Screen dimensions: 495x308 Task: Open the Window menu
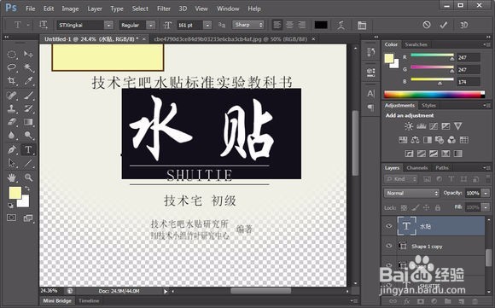coord(228,9)
